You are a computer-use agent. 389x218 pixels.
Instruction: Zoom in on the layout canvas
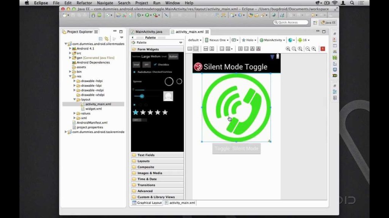(314, 49)
